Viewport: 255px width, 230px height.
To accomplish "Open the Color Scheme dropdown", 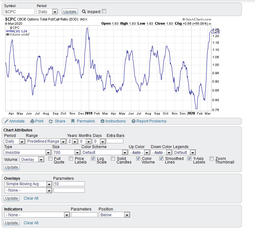I will tap(104, 153).
